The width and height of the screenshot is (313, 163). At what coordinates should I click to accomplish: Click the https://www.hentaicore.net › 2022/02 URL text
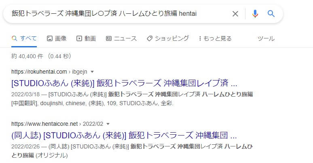pyautogui.click(x=57, y=124)
